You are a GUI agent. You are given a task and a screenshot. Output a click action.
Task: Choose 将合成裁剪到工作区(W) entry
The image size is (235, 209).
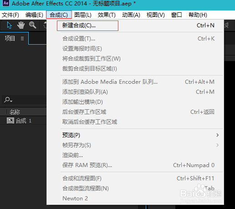[x=135, y=59]
